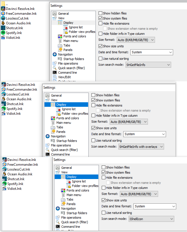This screenshot has width=187, height=232.
Task: Uncheck Show system files in top Settings dialog
Action: click(x=100, y=18)
